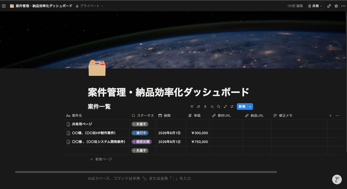Add a property with the plus icon
This screenshot has height=189, width=347.
331,116
